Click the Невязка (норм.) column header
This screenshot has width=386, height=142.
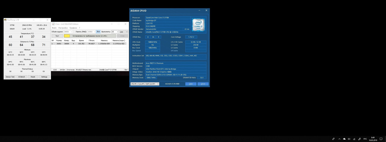click(x=119, y=40)
